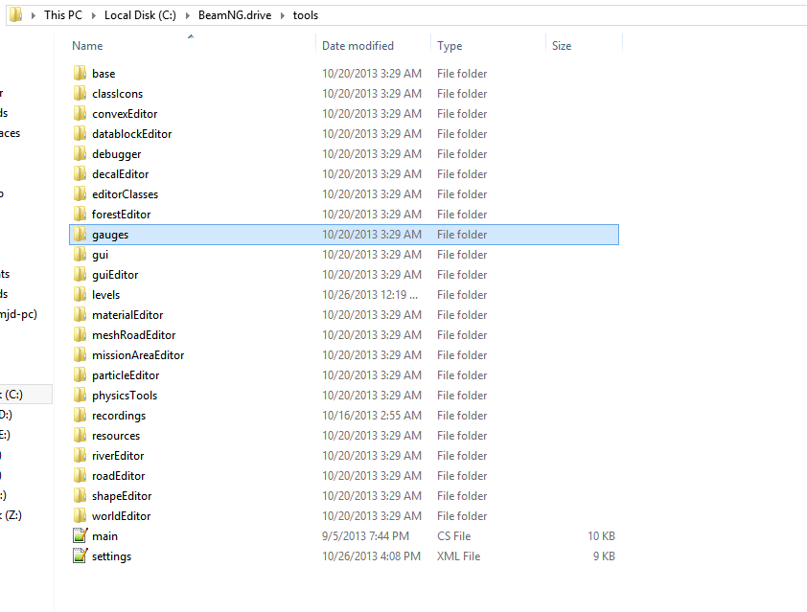Click the 10 KB size of main
Screen dimensions: 807x612
click(x=601, y=536)
